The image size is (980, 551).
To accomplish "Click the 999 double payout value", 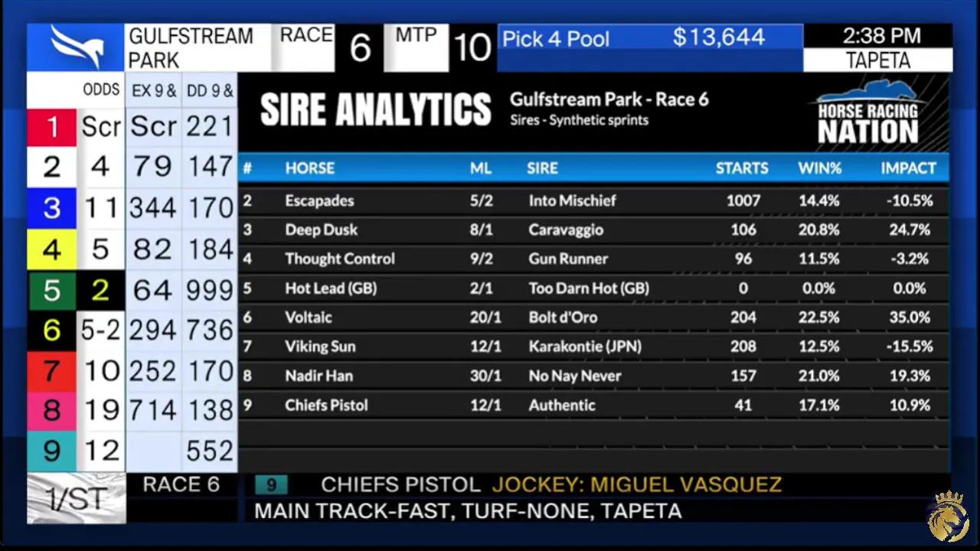I will click(209, 290).
